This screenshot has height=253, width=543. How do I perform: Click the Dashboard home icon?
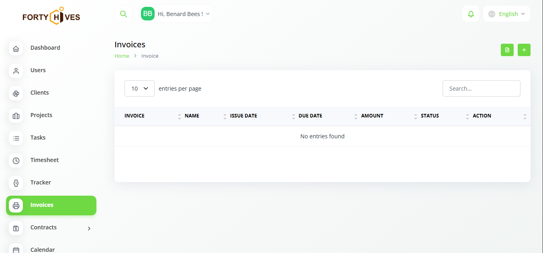[x=16, y=49]
